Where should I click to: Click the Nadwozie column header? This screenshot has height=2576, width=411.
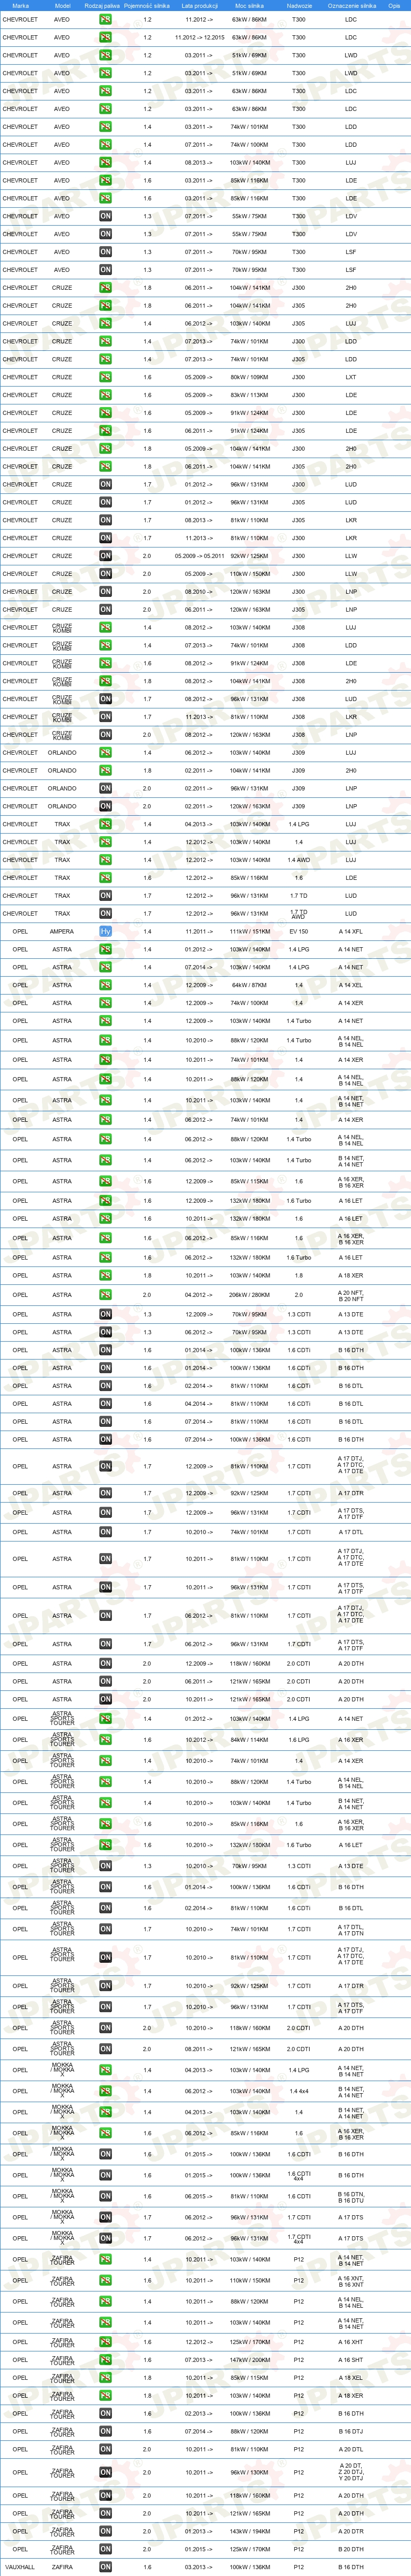pos(299,5)
